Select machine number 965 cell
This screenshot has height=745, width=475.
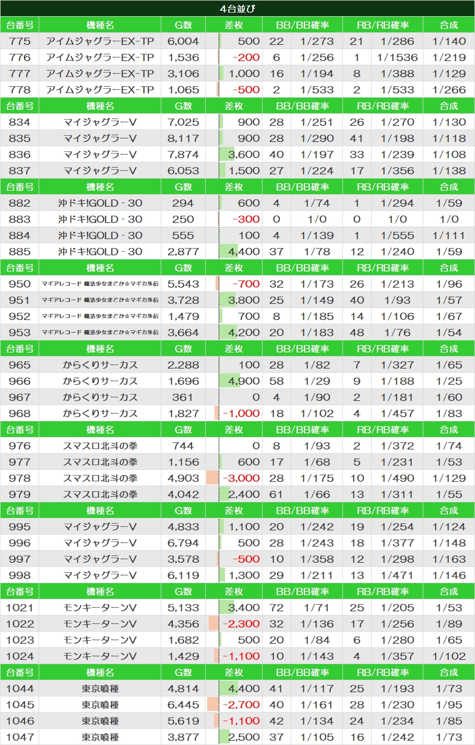[x=20, y=365]
